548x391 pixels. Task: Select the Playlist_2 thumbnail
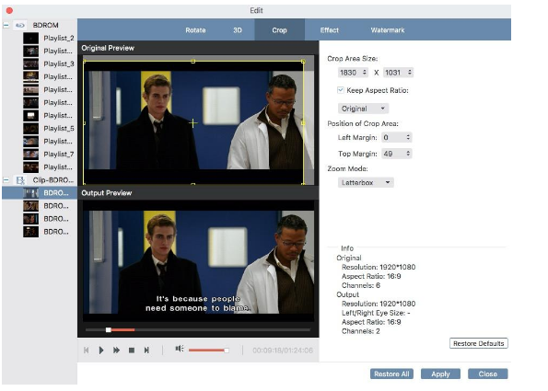pos(30,38)
